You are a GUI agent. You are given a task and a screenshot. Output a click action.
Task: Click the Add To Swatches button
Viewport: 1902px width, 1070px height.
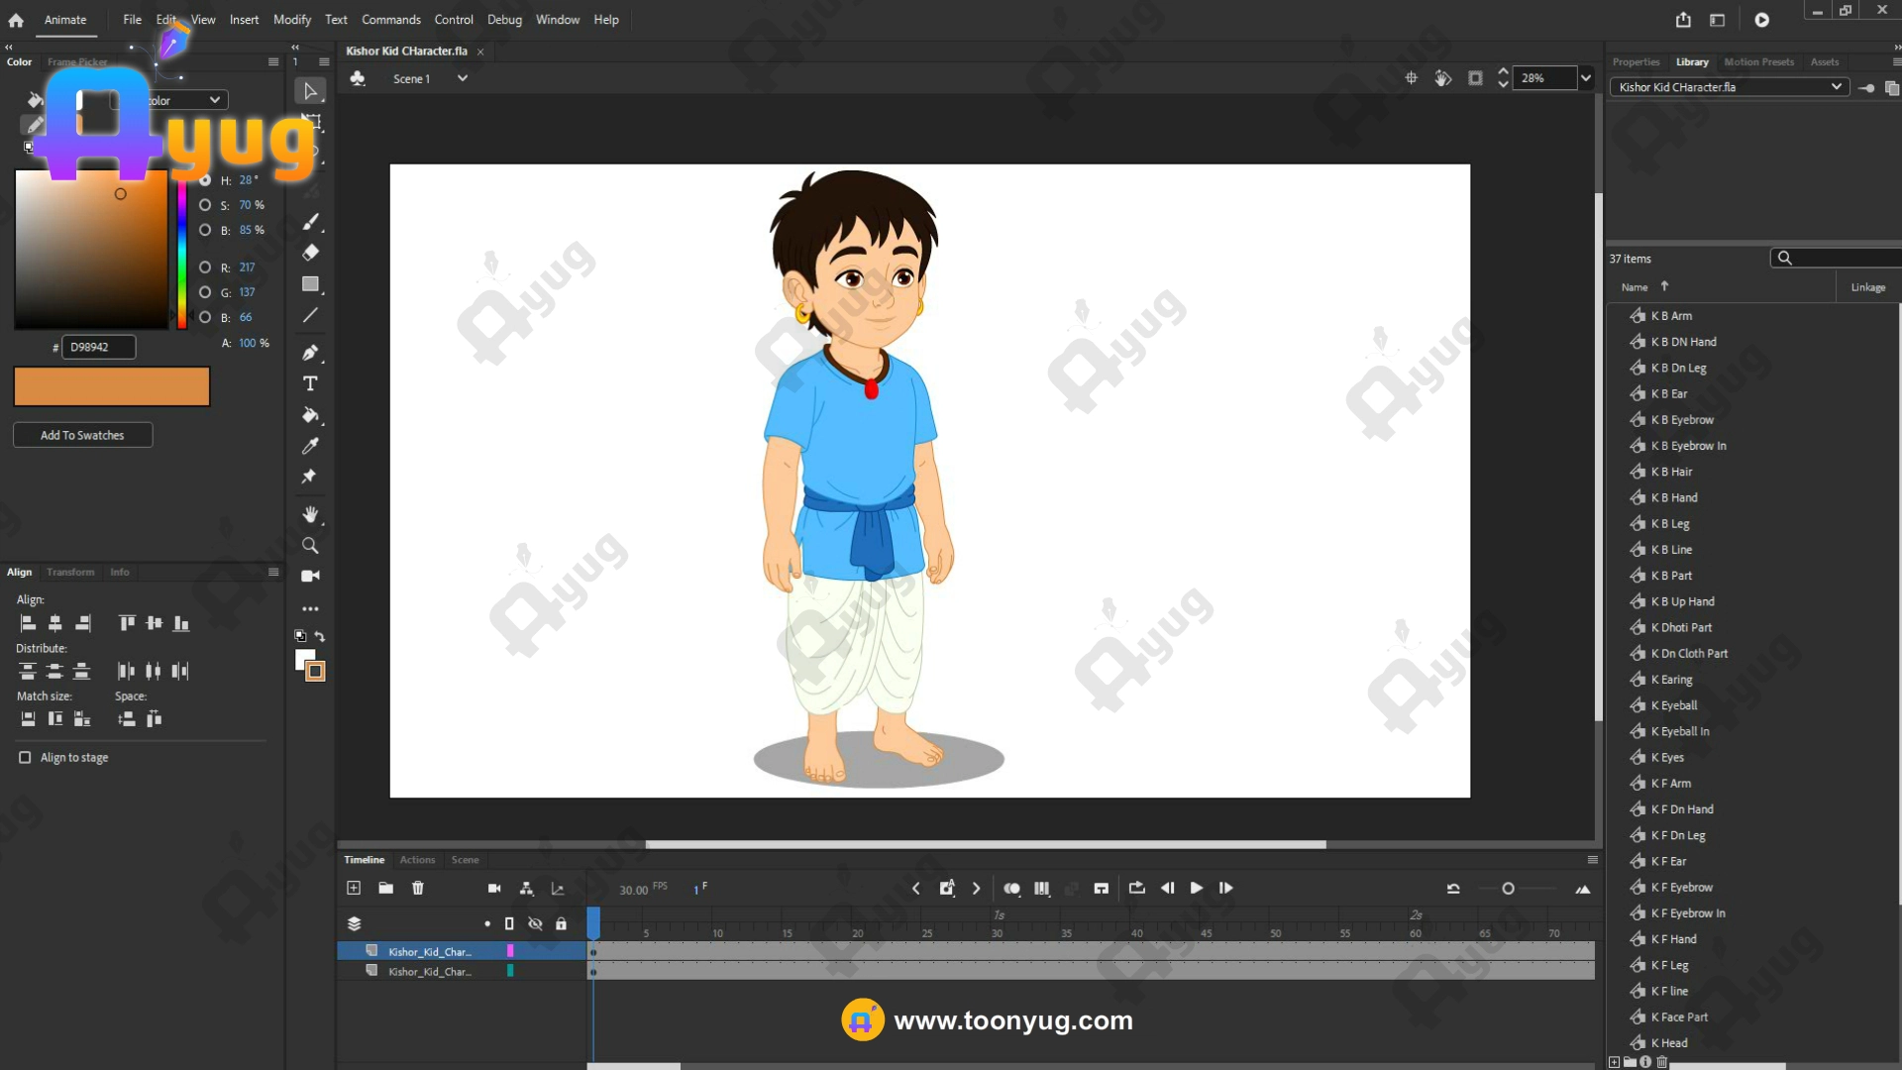click(82, 435)
